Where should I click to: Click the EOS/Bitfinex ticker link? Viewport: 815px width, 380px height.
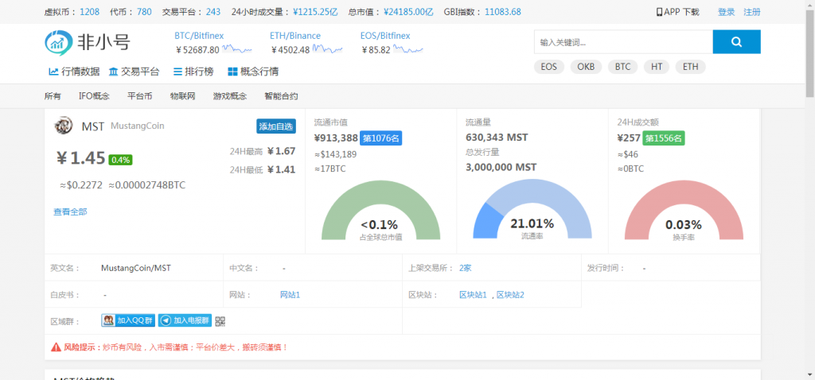[385, 36]
